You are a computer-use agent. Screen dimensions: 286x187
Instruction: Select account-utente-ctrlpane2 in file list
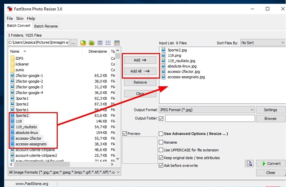coord(36,155)
